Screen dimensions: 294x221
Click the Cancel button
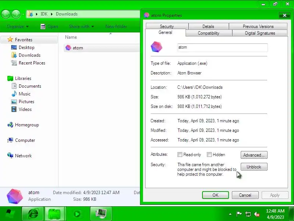click(245, 195)
